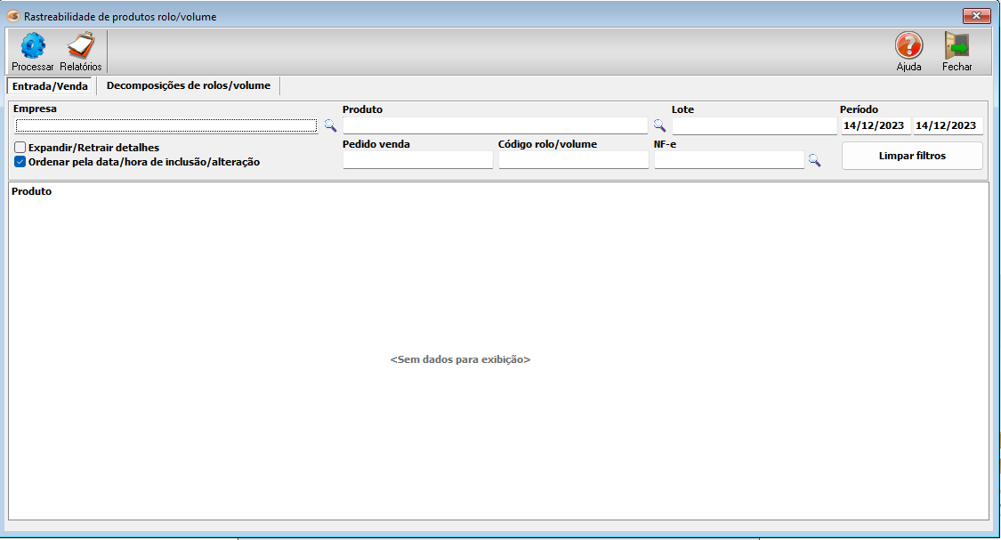
Task: Select the Período end date field
Action: coord(948,125)
